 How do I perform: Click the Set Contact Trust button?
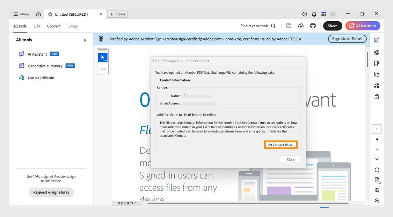281,144
